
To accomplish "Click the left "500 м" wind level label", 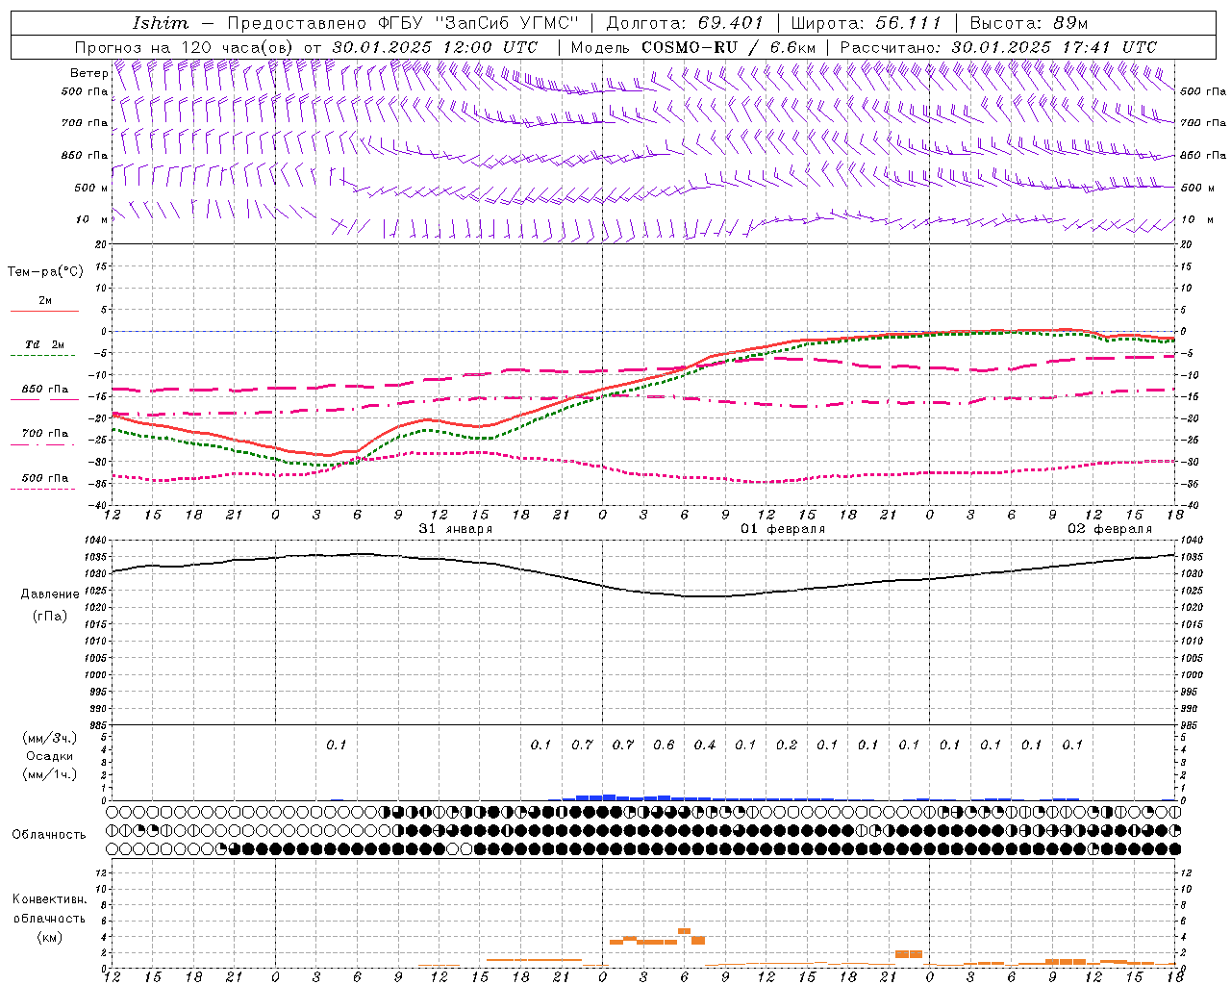I will click(x=91, y=188).
